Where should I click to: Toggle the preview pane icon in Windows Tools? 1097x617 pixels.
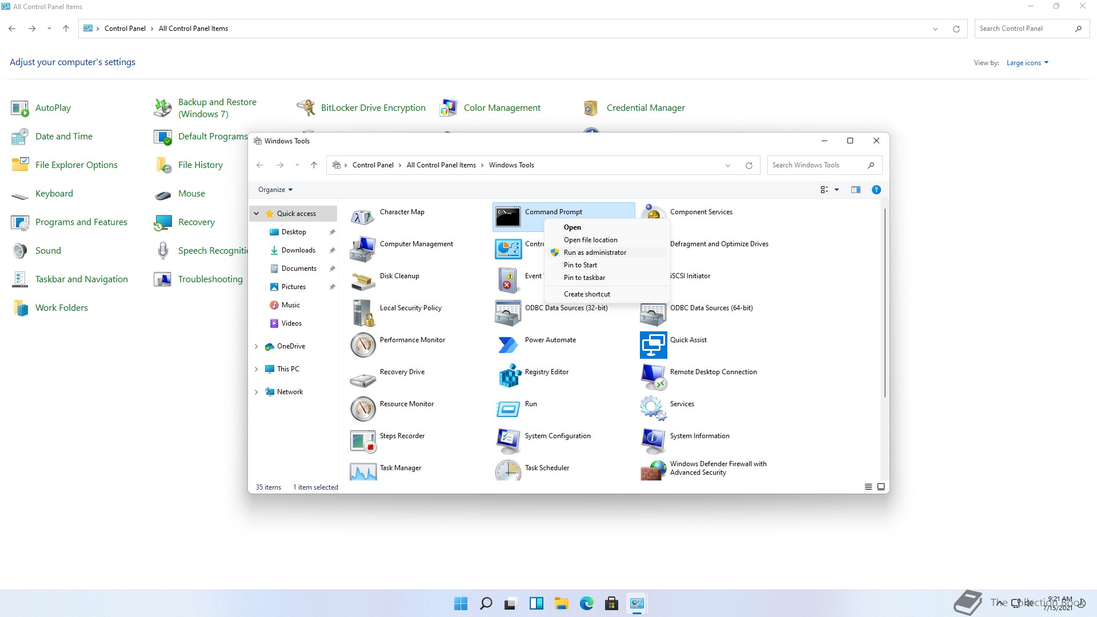[x=855, y=190]
